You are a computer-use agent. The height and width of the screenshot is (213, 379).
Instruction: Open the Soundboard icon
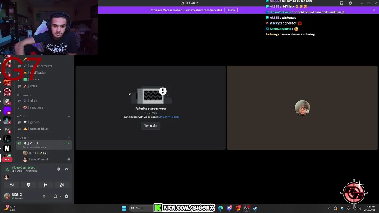click(62, 185)
